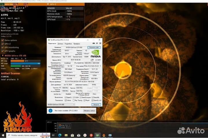Click the FurMark flame logo
The height and width of the screenshot is (138, 208).
coord(18,117)
